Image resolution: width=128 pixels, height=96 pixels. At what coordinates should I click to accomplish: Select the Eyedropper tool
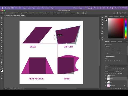2,31
